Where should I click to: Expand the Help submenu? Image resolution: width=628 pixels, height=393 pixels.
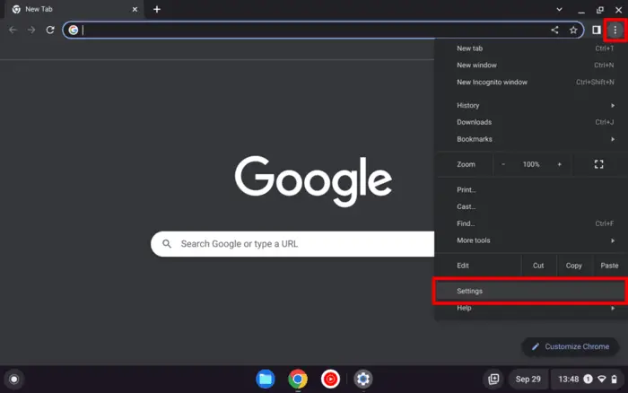coord(531,308)
